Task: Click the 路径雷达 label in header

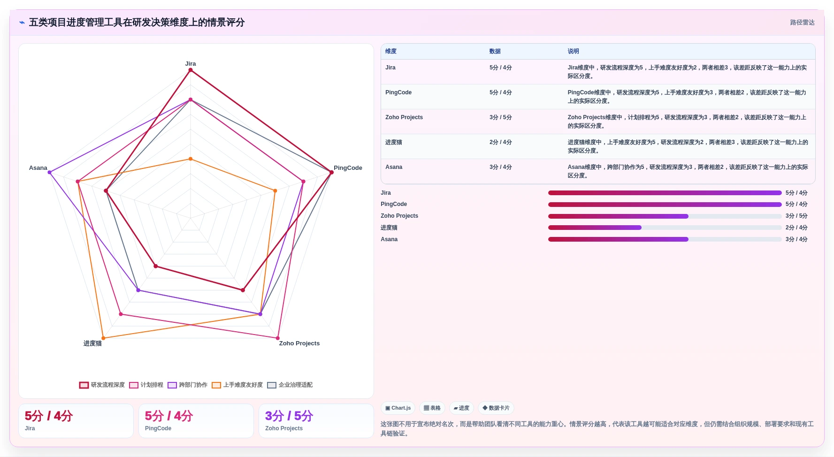Action: pyautogui.click(x=802, y=23)
